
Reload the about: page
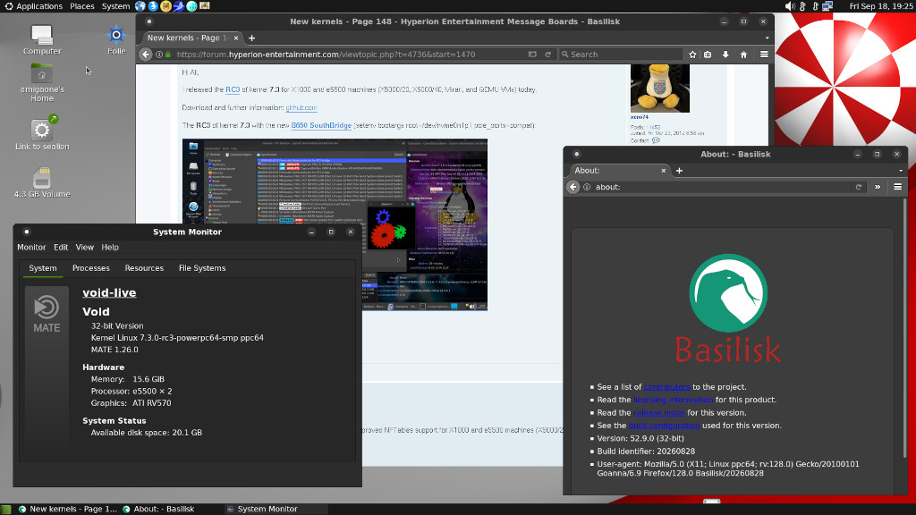pyautogui.click(x=858, y=187)
